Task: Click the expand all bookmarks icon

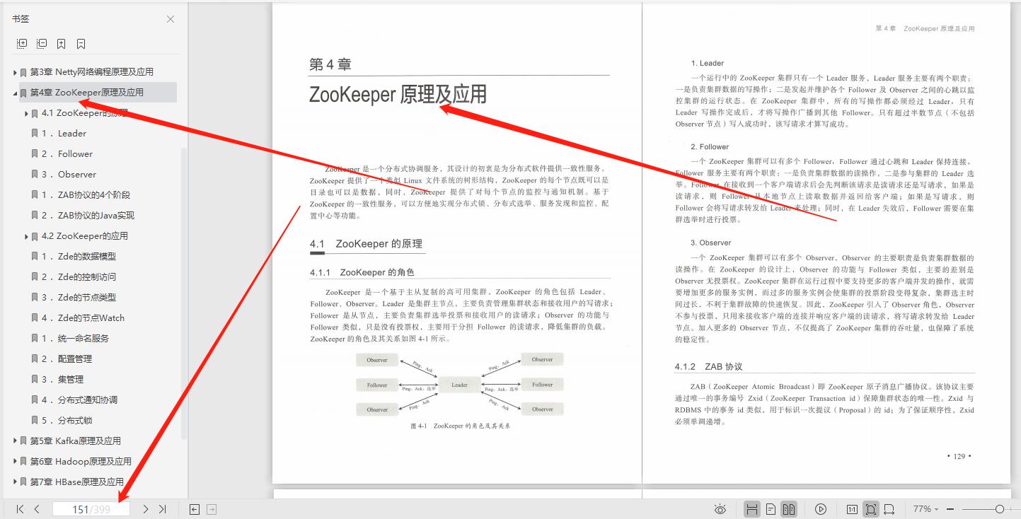Action: pyautogui.click(x=22, y=44)
